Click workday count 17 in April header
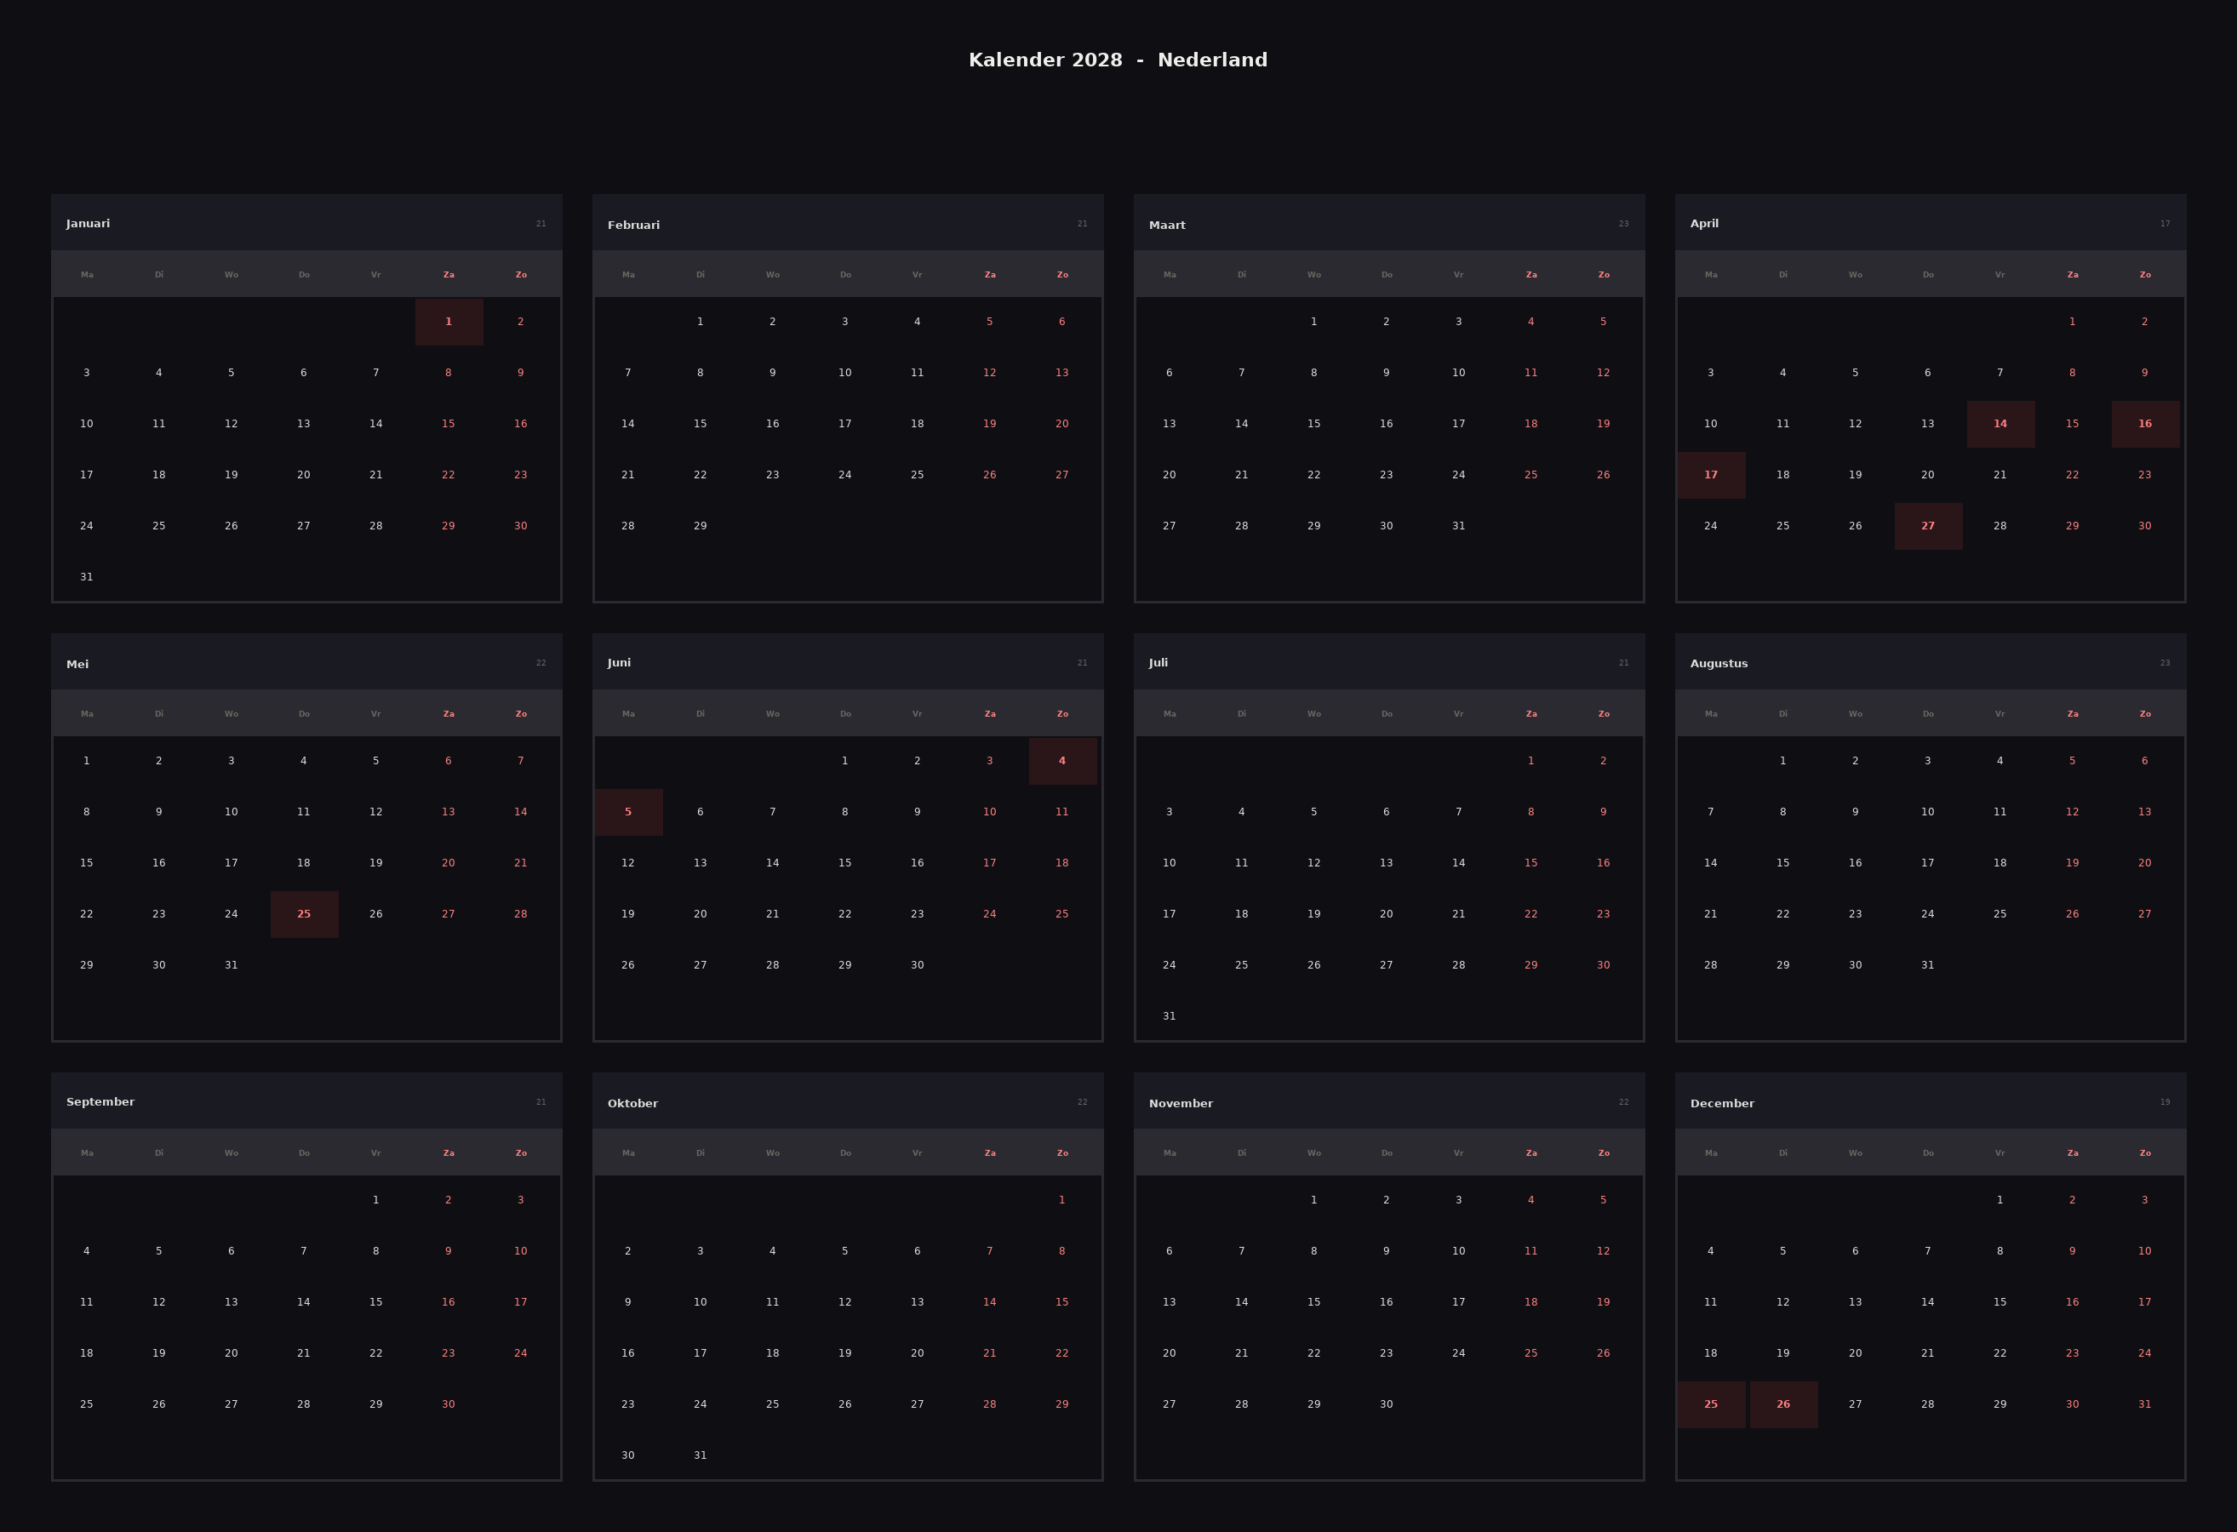2237x1532 pixels. click(2165, 223)
